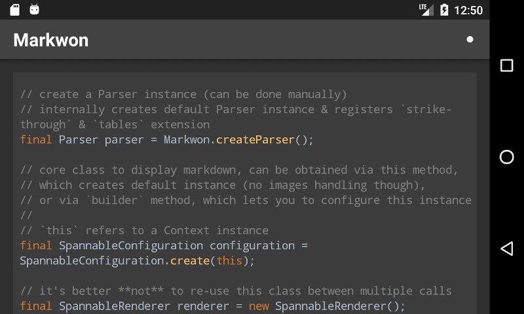Open recent apps with the square button

click(506, 65)
